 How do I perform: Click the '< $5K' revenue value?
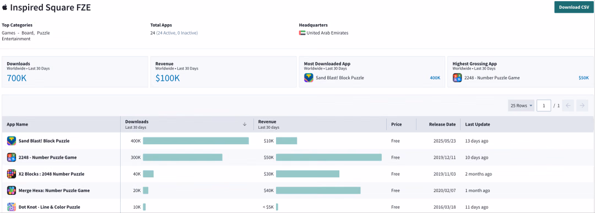point(268,207)
